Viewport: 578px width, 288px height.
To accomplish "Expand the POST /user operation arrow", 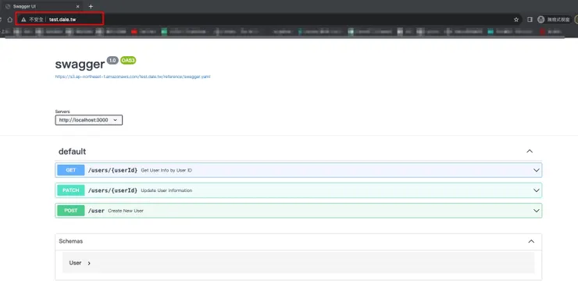I will (537, 211).
